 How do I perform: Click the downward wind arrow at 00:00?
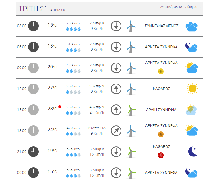(116, 173)
